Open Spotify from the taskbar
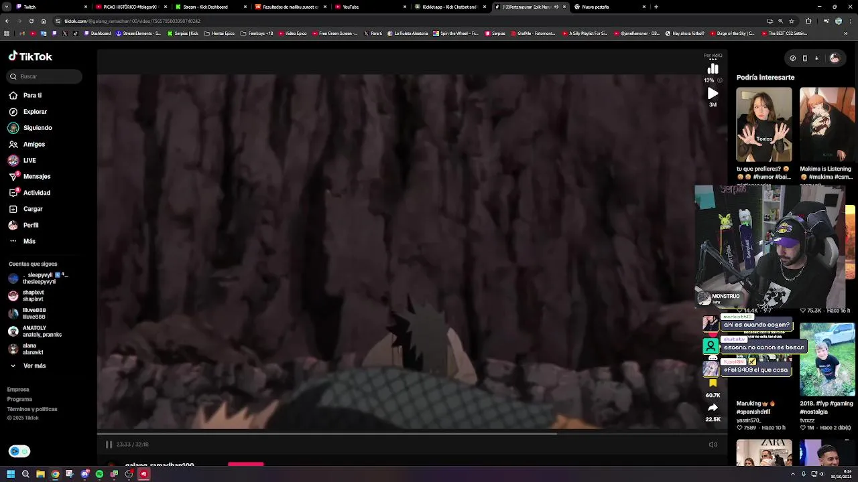Image resolution: width=858 pixels, height=482 pixels. click(99, 474)
